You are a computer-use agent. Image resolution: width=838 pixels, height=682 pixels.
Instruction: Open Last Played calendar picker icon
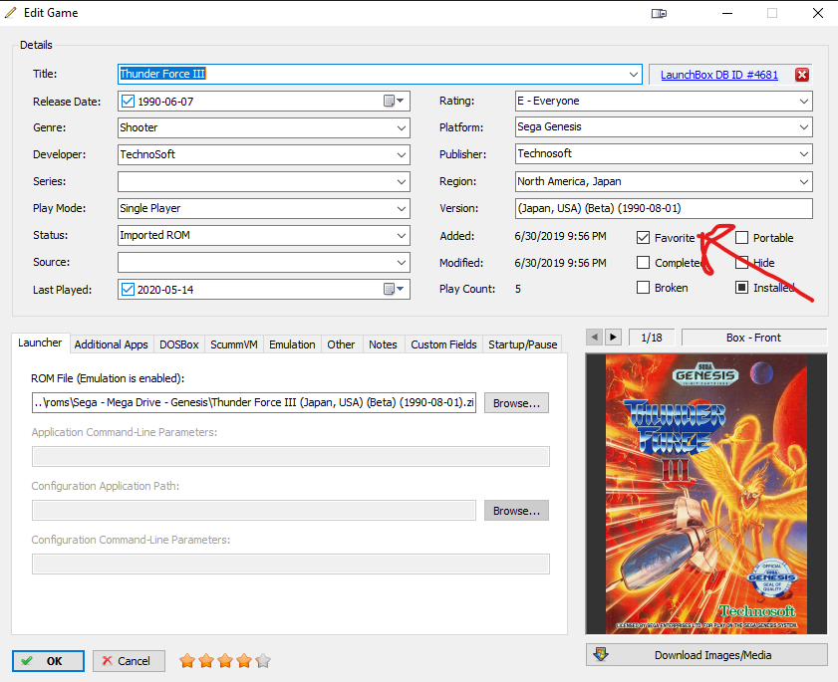coord(394,289)
